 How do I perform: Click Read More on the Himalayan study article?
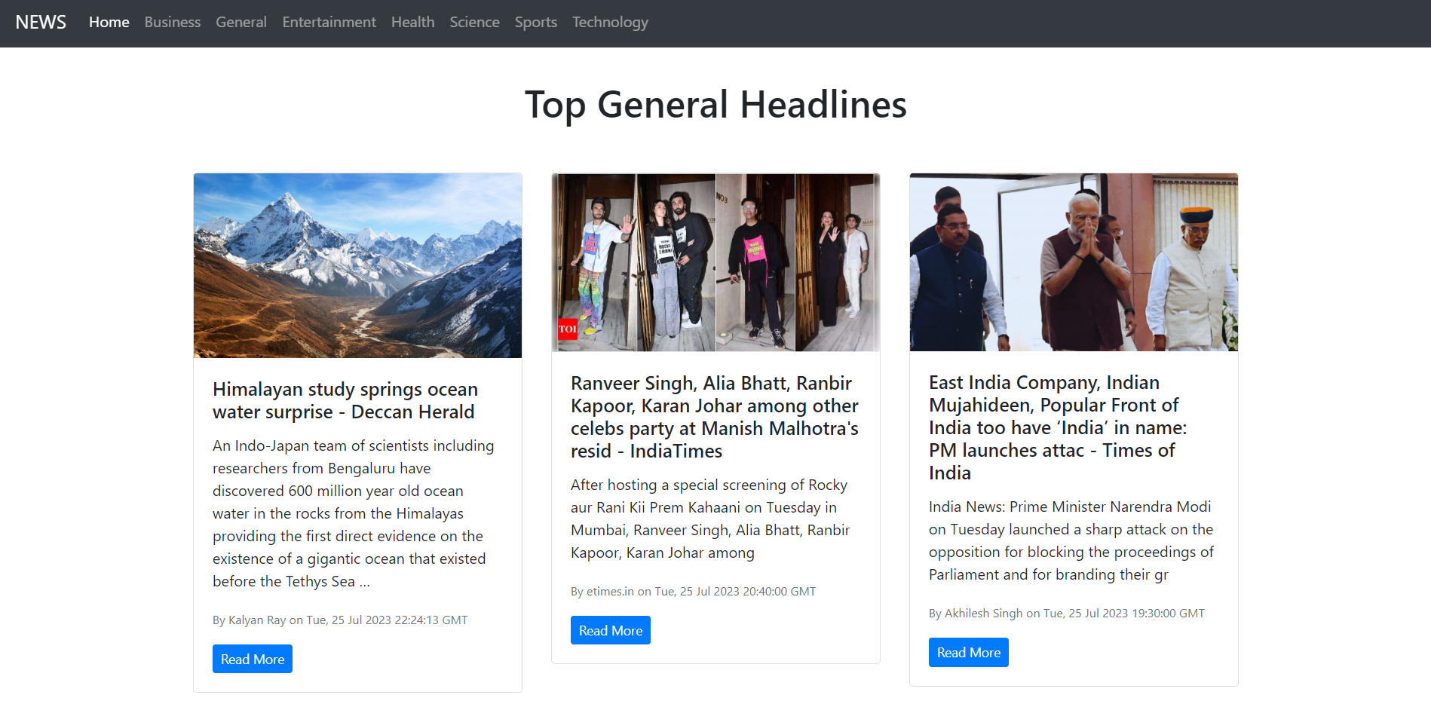tap(252, 658)
